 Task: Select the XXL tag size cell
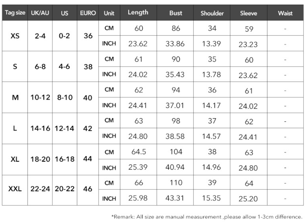[x=15, y=189]
